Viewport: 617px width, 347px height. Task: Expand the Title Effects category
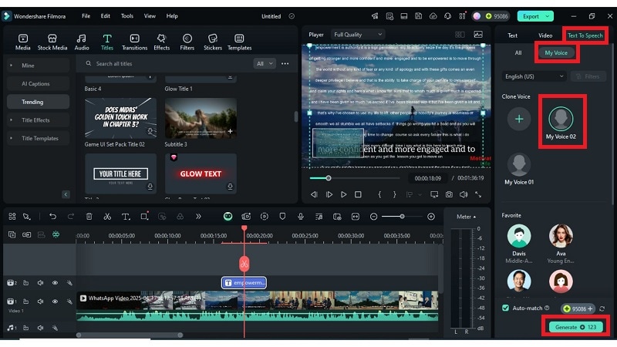pyautogui.click(x=38, y=120)
